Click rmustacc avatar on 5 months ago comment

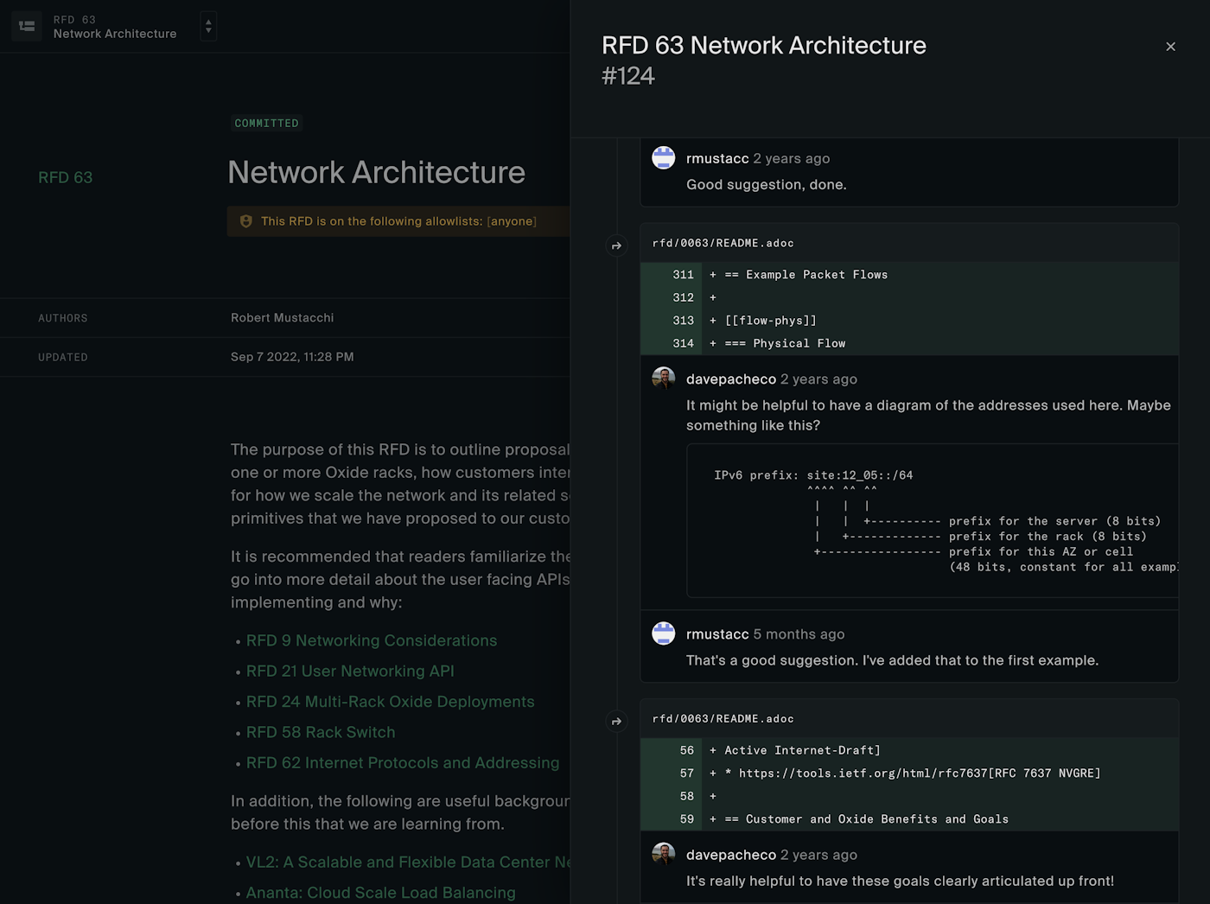point(663,633)
